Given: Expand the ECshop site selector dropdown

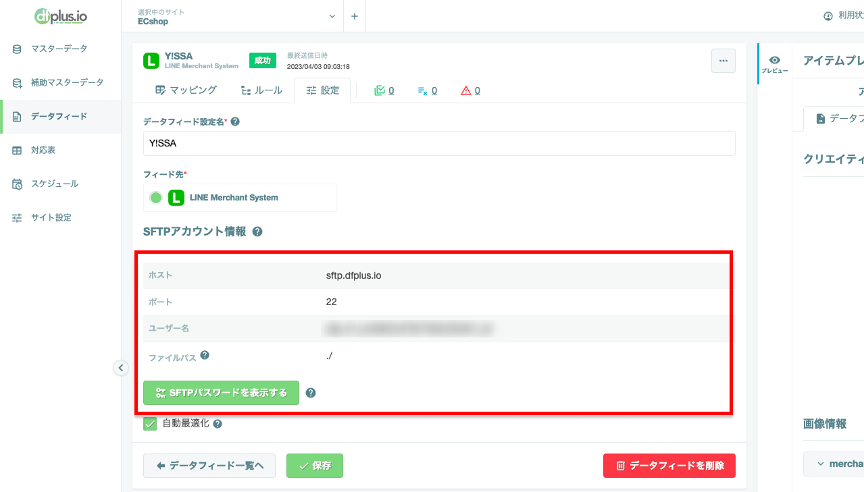Looking at the screenshot, I should (x=236, y=16).
